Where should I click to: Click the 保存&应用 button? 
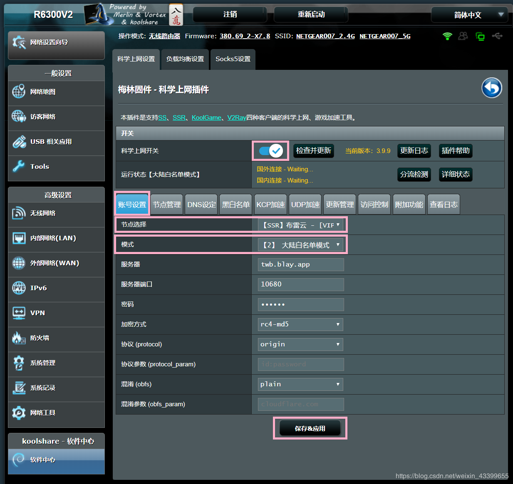(x=310, y=428)
